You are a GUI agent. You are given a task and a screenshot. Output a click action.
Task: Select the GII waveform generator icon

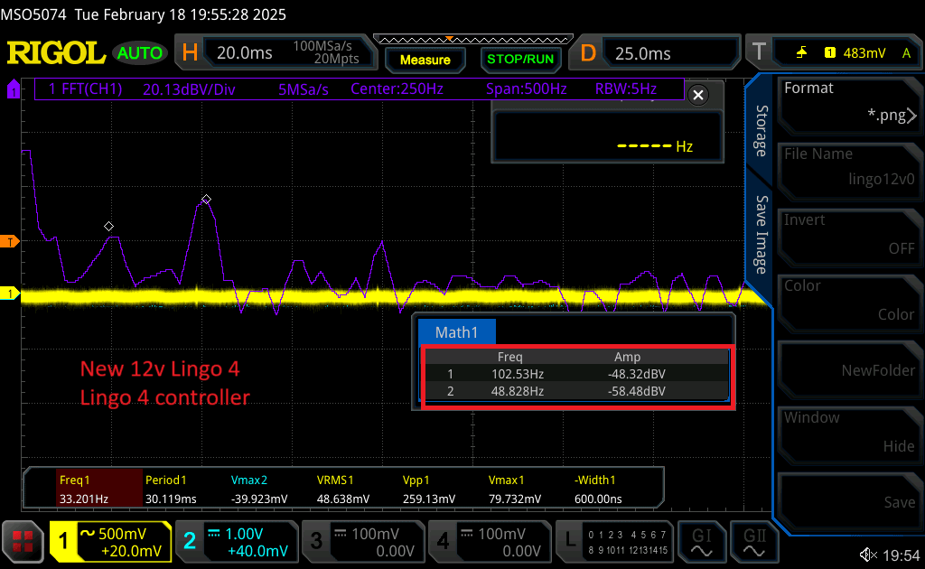point(755,542)
